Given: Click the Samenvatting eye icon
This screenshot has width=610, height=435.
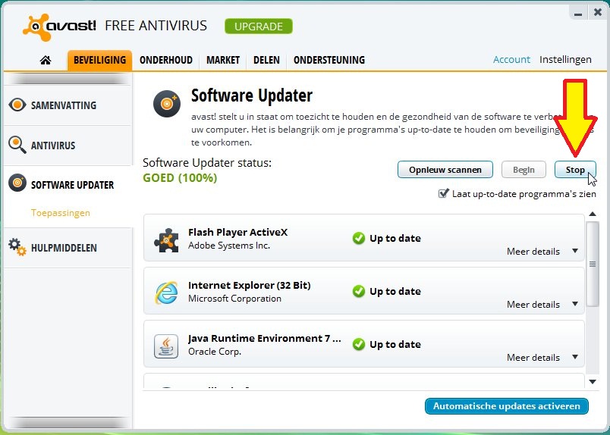Looking at the screenshot, I should (17, 105).
